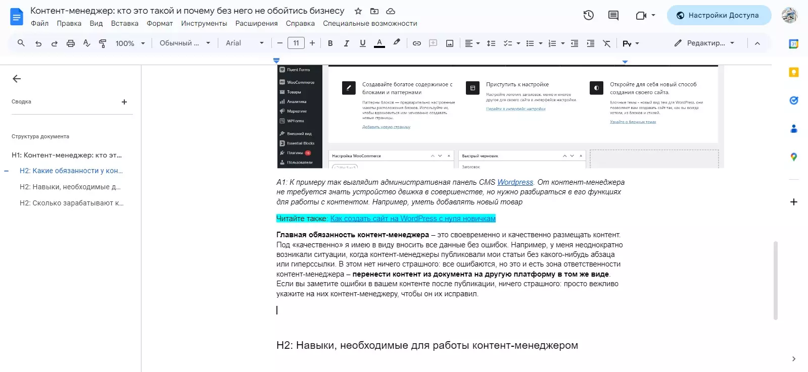Move document to a folder

point(374,11)
